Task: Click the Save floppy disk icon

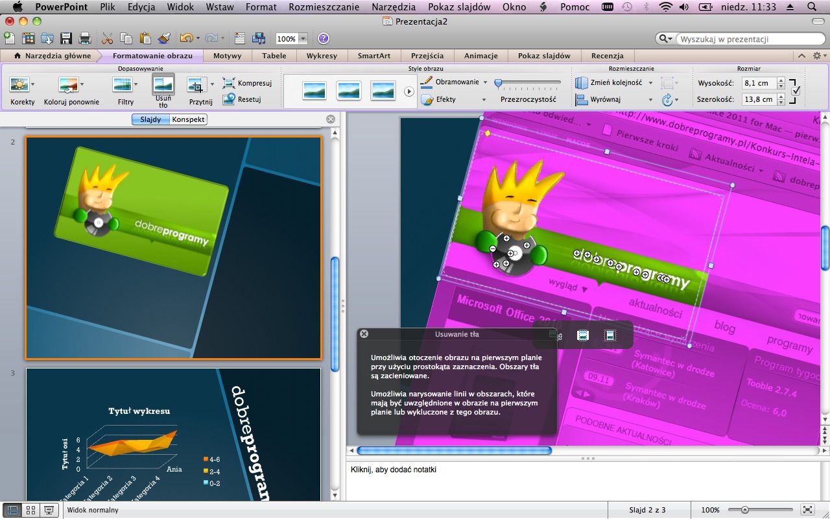Action: tap(66, 38)
